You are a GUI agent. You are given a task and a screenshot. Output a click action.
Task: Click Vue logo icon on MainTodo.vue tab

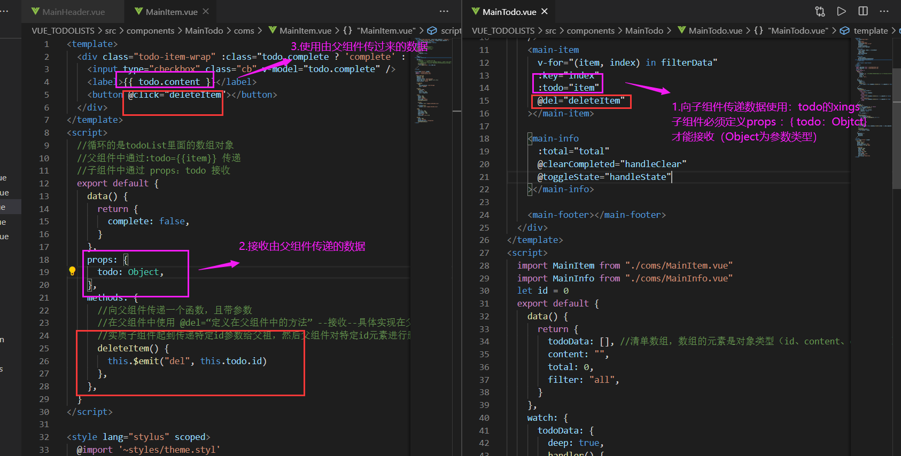(476, 11)
